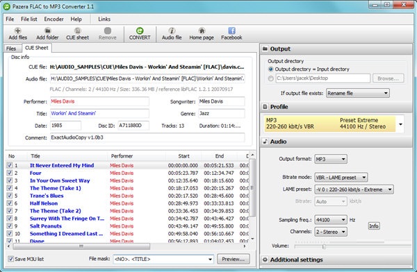This screenshot has width=417, height=272.
Task: Open the If output file exists dropdown
Action: coord(358,93)
